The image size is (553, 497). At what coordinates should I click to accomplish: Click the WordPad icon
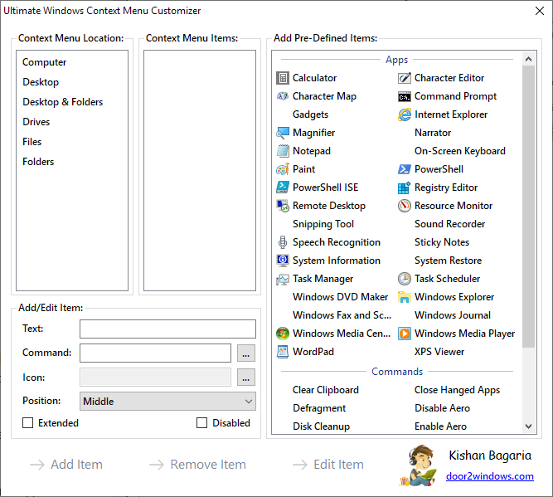[x=283, y=352]
